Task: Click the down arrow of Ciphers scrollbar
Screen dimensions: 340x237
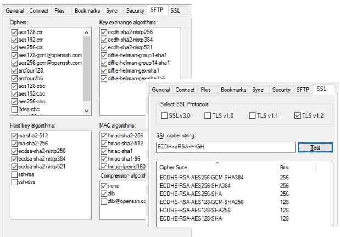Action: point(87,111)
